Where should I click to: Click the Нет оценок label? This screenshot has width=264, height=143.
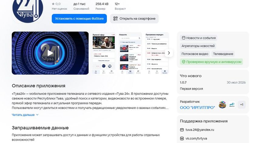[x=59, y=9]
